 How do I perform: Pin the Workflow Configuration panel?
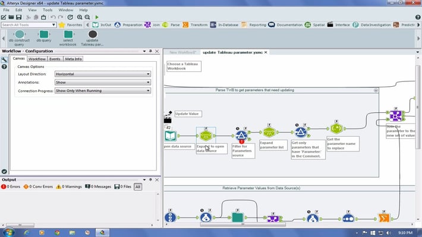tap(150, 51)
